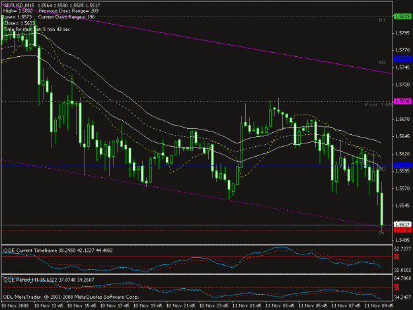The image size is (413, 310).
Task: Select the magenta 1.5696 pivot price tag
Action: tap(402, 101)
